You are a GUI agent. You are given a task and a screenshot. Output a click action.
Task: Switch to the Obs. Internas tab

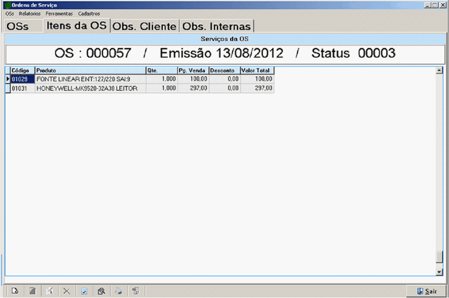(x=217, y=26)
